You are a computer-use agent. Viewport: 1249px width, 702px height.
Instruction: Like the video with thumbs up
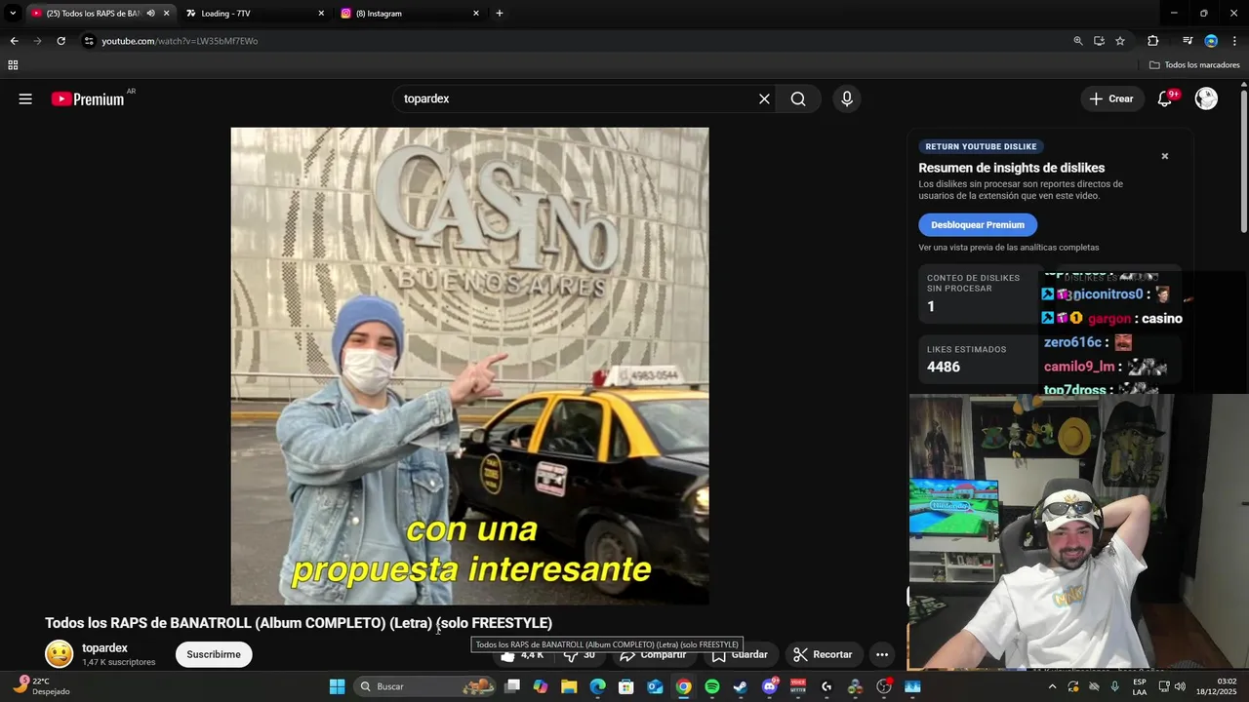[x=522, y=654]
